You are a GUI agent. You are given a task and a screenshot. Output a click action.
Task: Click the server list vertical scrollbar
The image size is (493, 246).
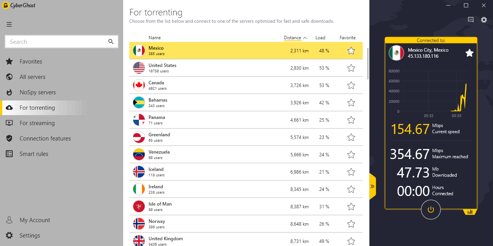click(x=368, y=64)
